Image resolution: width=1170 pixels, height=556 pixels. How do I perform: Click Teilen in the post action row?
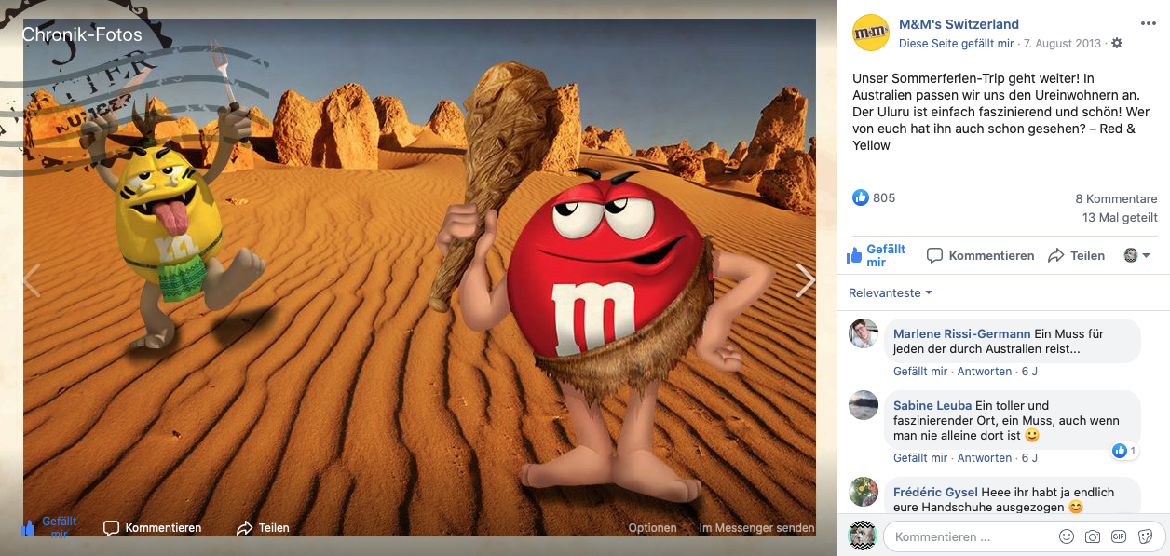pyautogui.click(x=1077, y=255)
